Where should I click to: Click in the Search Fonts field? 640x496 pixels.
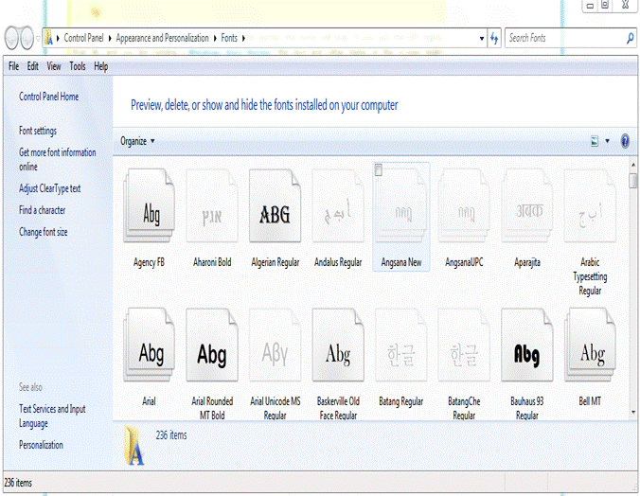pyautogui.click(x=565, y=38)
